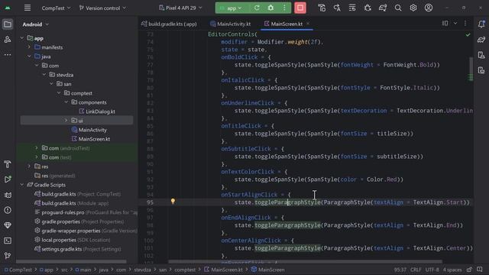The width and height of the screenshot is (489, 275).
Task: Open the Project tool window icon
Action: [x=8, y=24]
